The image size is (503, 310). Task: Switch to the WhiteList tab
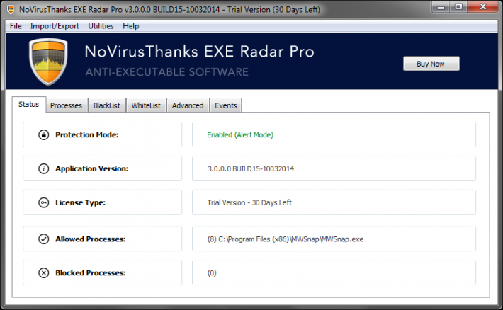coord(146,105)
